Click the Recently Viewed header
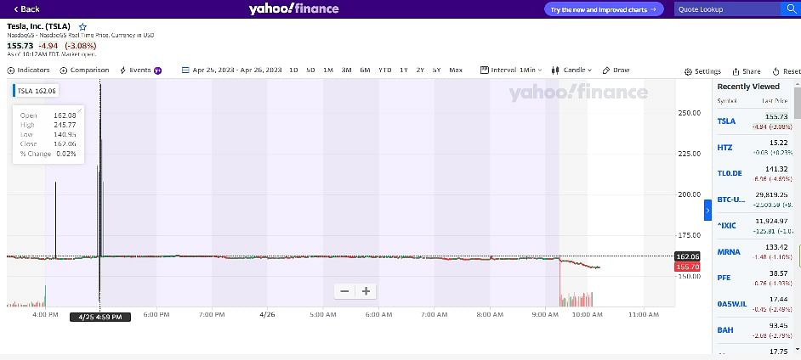The image size is (801, 360). (x=748, y=87)
